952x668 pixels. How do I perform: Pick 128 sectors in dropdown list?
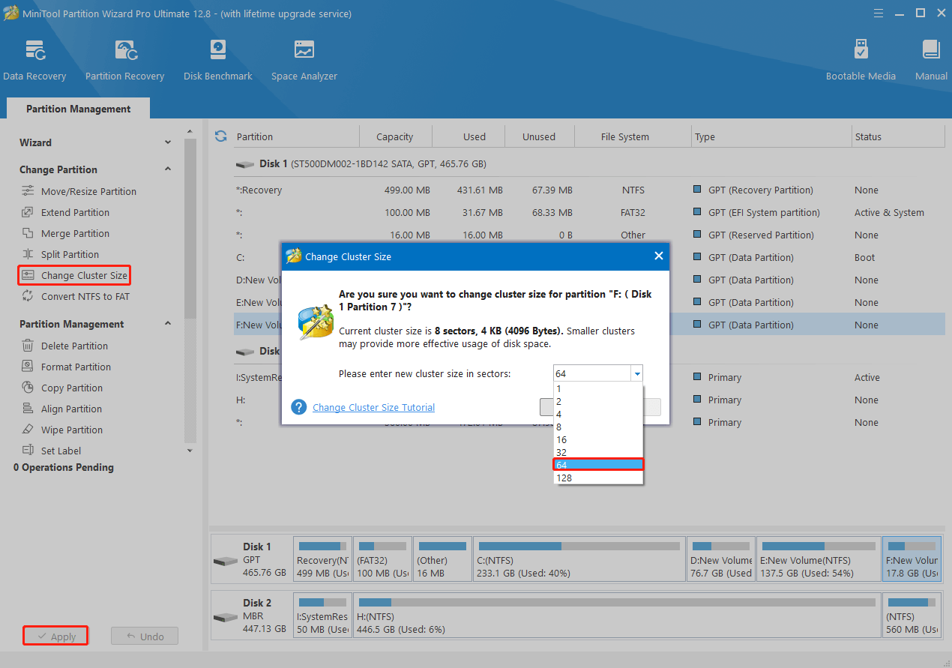(x=598, y=478)
